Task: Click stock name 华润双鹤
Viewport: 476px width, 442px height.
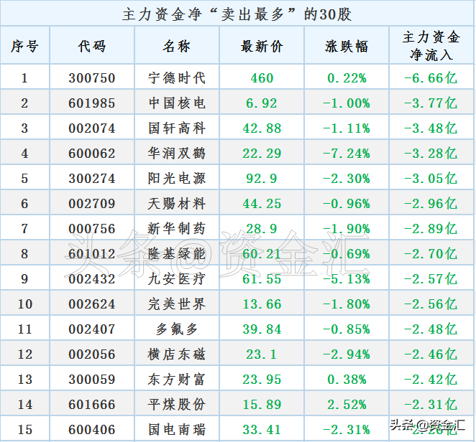Action: [177, 154]
